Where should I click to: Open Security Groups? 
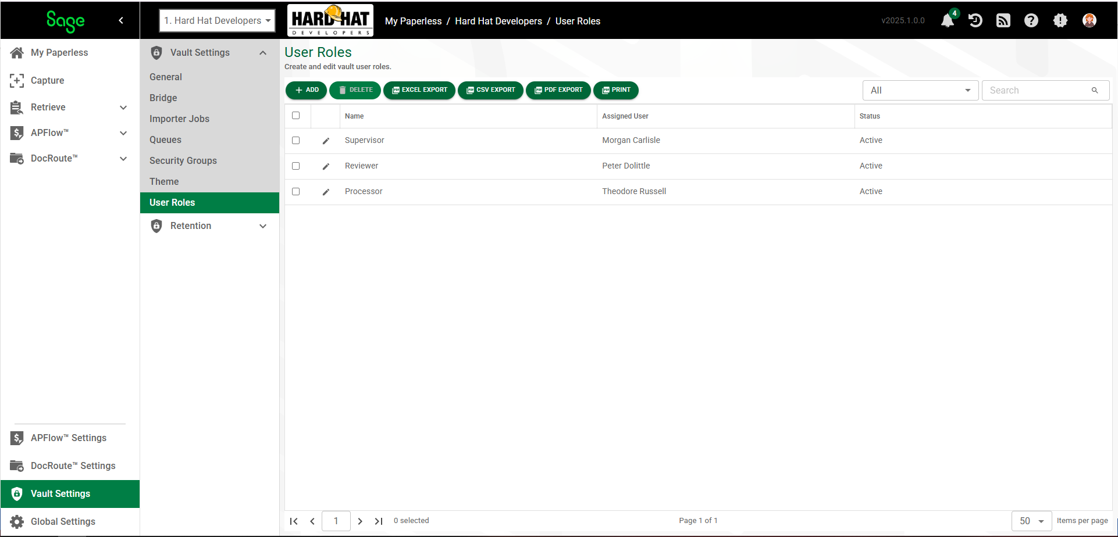click(209, 160)
